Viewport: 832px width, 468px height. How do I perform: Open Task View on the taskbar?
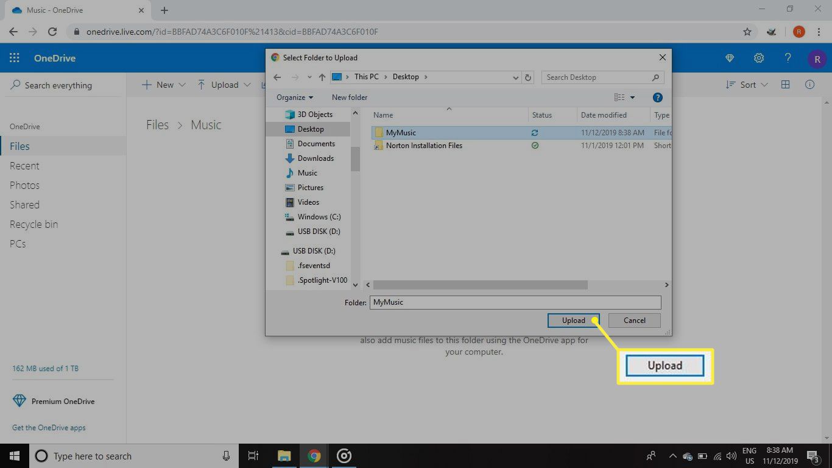(253, 456)
